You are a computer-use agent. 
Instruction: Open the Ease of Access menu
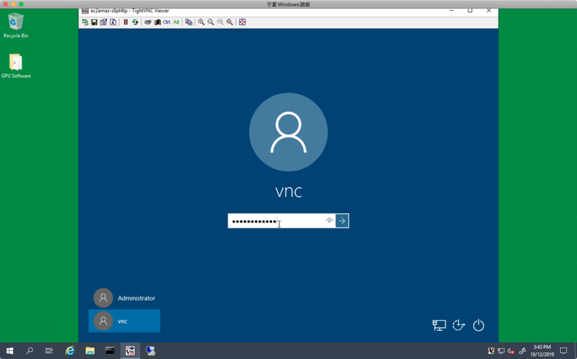tap(459, 325)
